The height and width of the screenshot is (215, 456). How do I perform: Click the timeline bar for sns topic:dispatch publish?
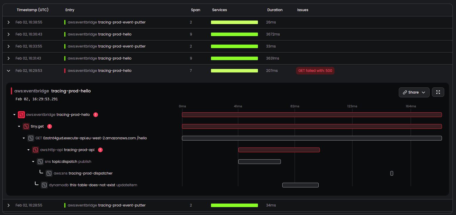click(x=259, y=162)
